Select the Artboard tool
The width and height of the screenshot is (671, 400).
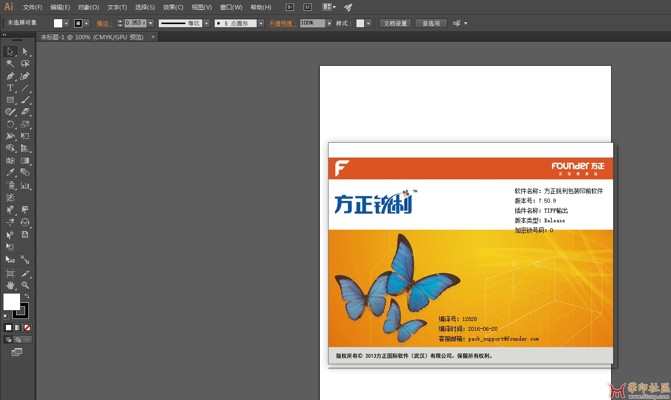pyautogui.click(x=10, y=273)
